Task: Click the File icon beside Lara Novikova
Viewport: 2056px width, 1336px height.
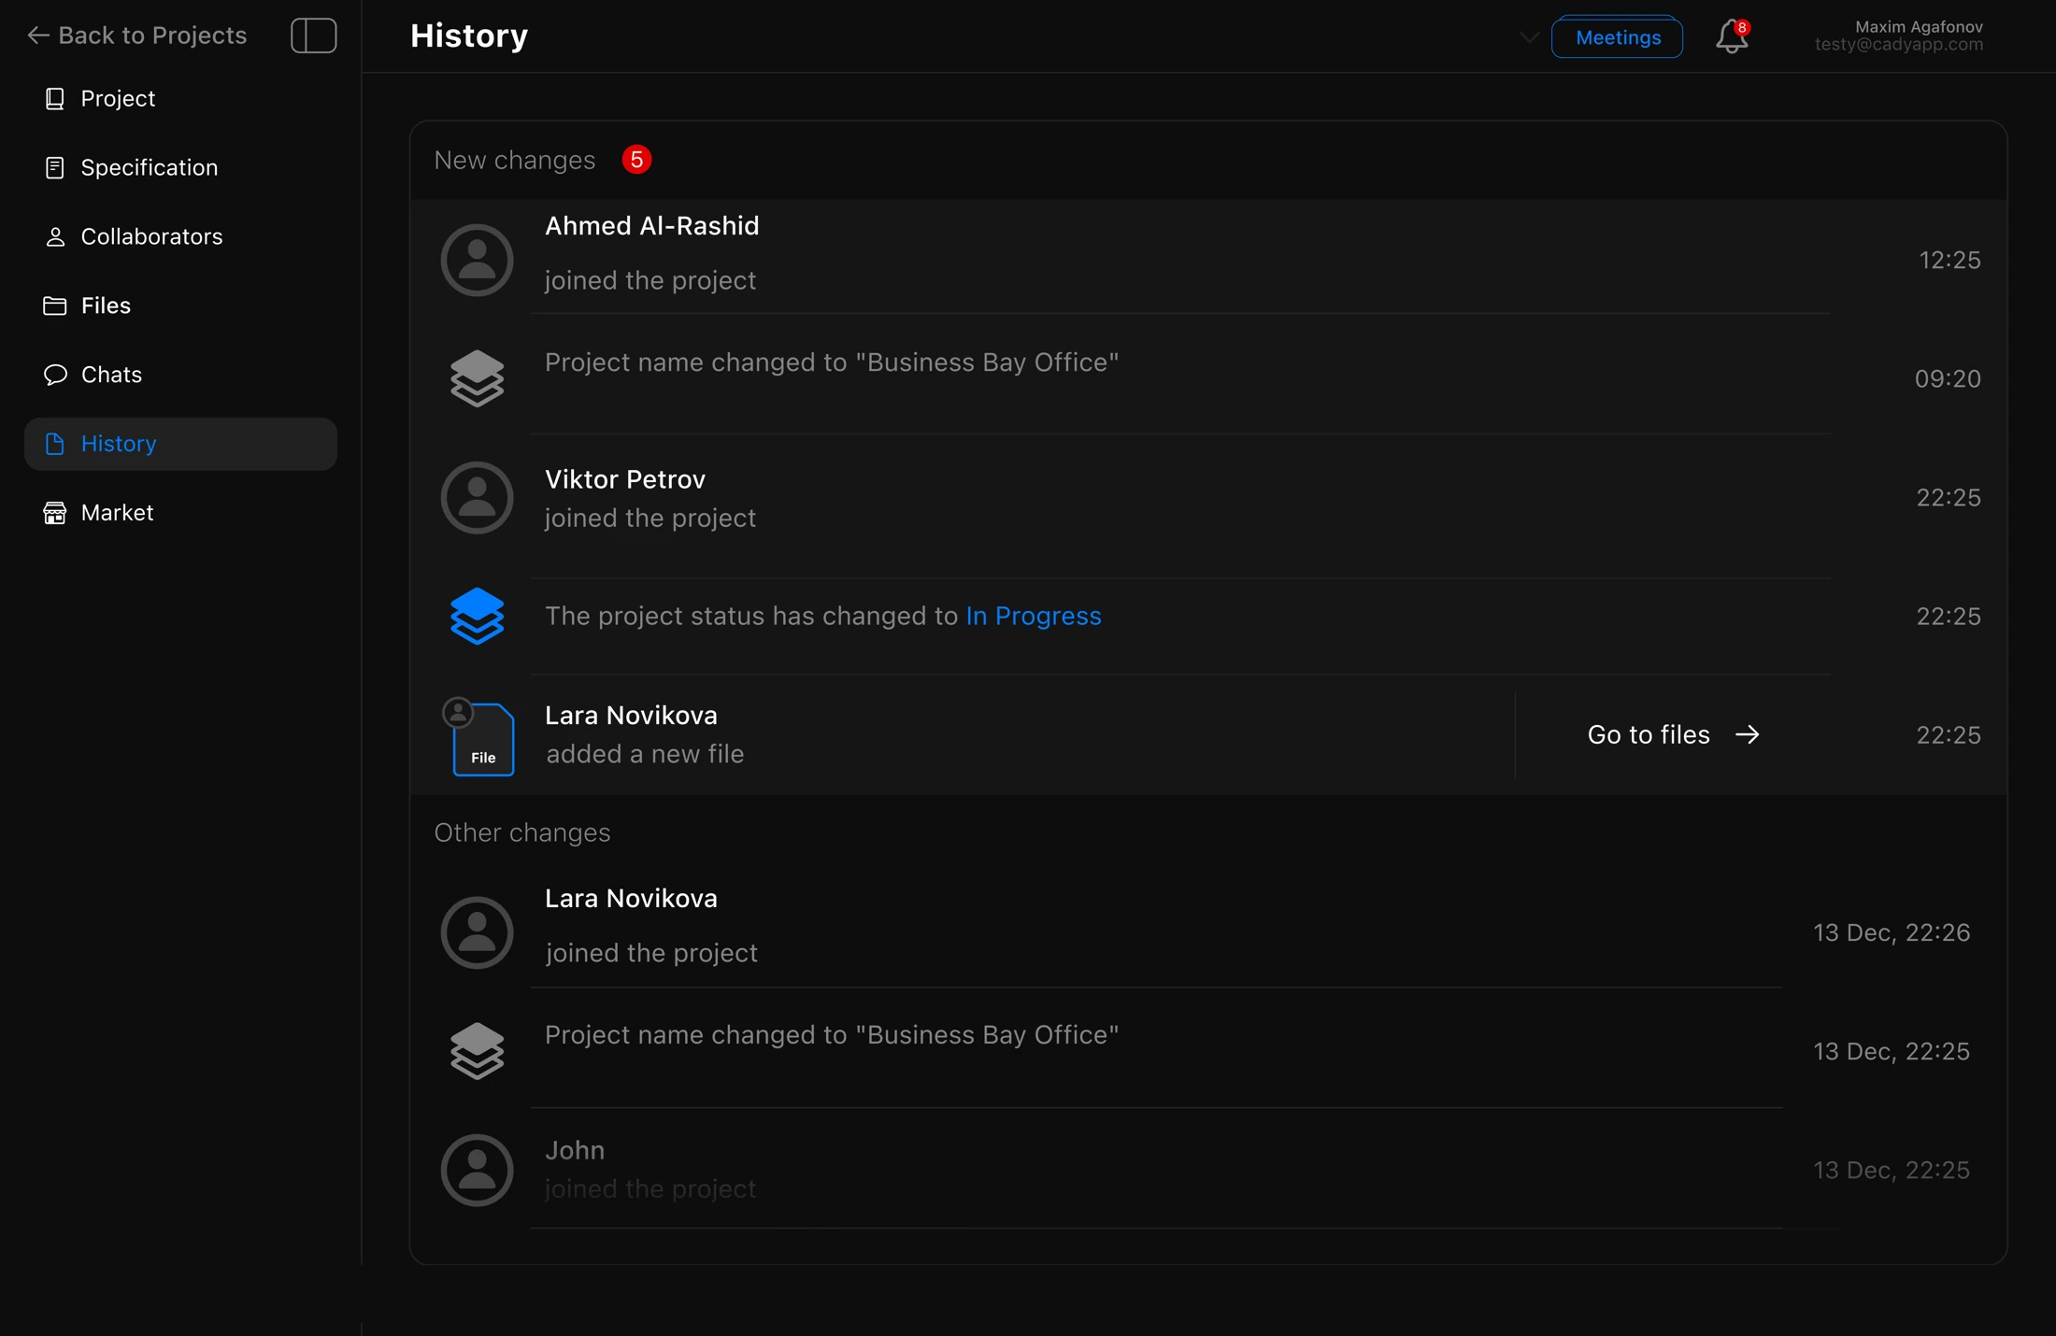Action: 482,739
